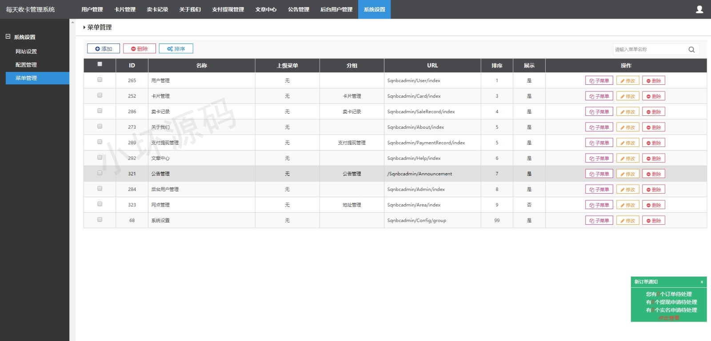Click the 每天收卡管理系统 site title

coord(30,9)
